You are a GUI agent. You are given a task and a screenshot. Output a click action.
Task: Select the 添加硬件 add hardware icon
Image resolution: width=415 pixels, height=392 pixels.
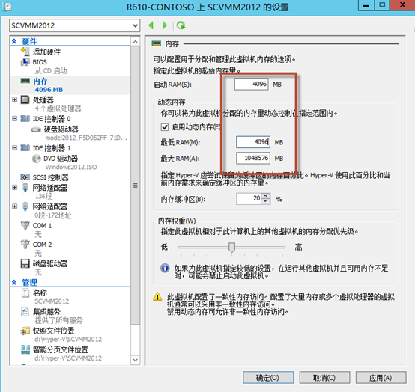25,52
